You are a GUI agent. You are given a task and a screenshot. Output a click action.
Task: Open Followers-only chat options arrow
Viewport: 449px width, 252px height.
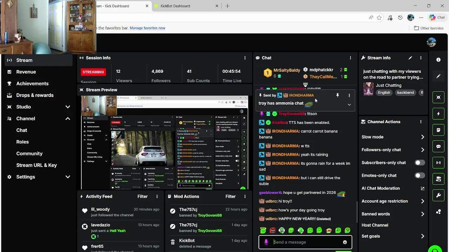422,150
